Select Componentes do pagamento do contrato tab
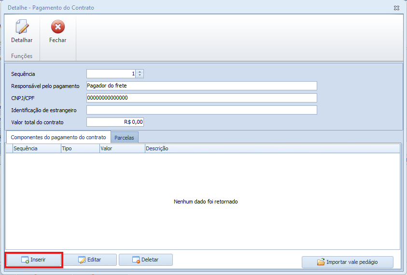 coord(58,137)
